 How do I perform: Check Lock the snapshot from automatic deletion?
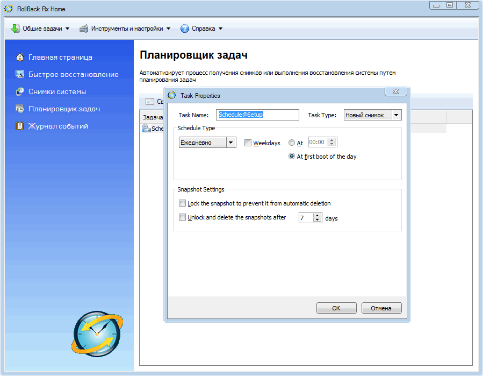tap(183, 203)
